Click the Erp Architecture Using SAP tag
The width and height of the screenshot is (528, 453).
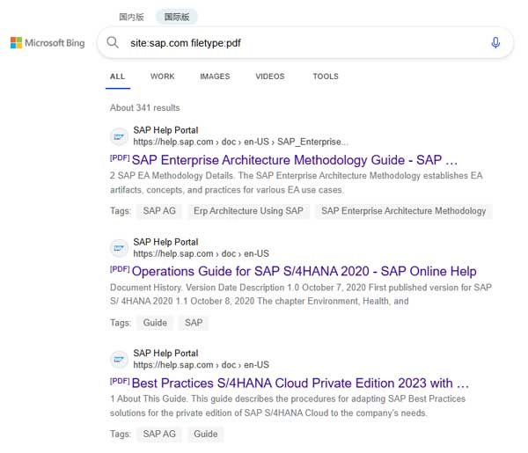[x=248, y=211]
